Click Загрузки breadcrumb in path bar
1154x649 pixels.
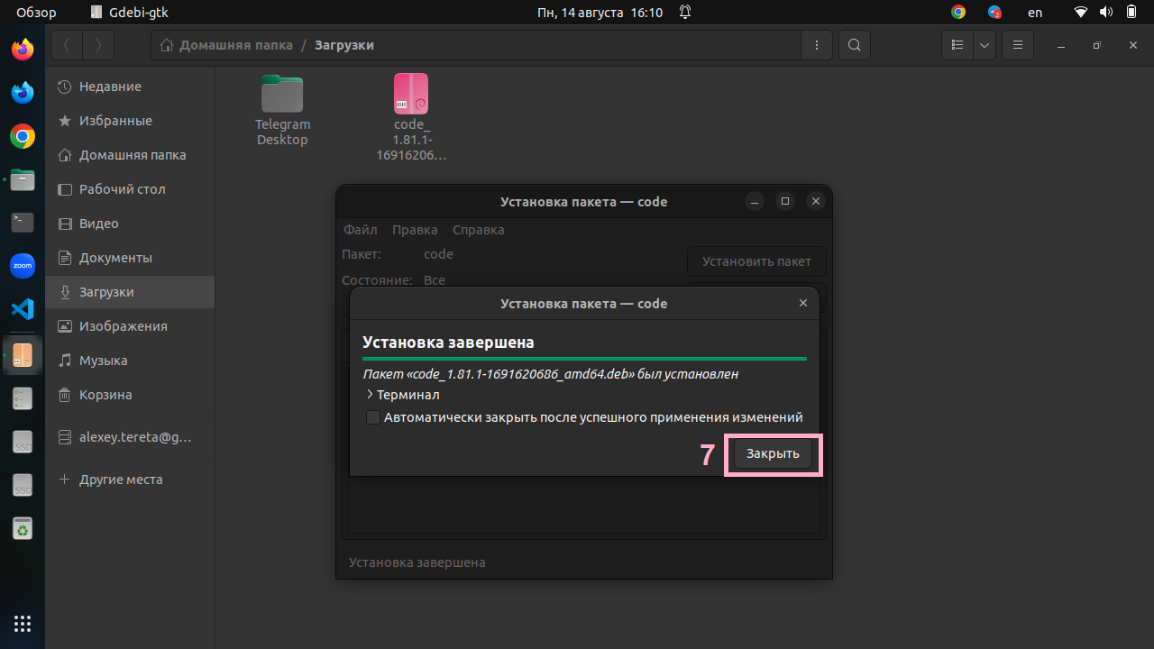[344, 45]
